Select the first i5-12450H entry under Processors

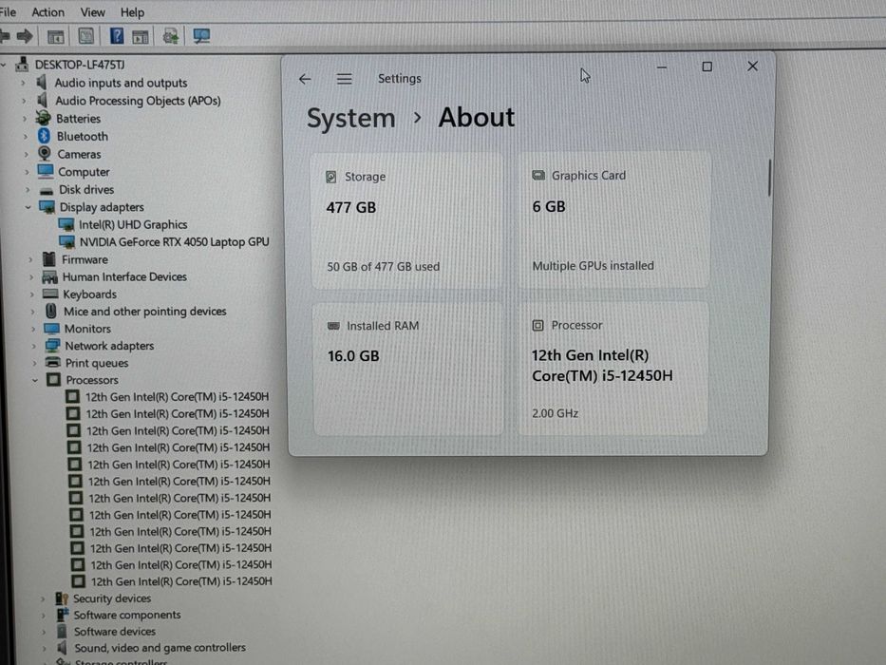(x=177, y=396)
